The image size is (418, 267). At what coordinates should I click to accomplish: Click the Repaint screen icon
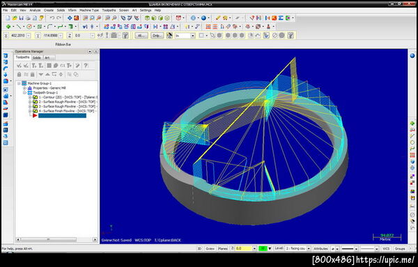77,18
